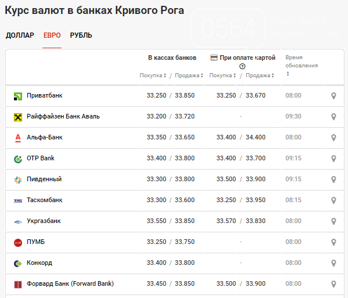Open the Таскомбанк bank link
The width and height of the screenshot is (348, 298).
click(45, 200)
